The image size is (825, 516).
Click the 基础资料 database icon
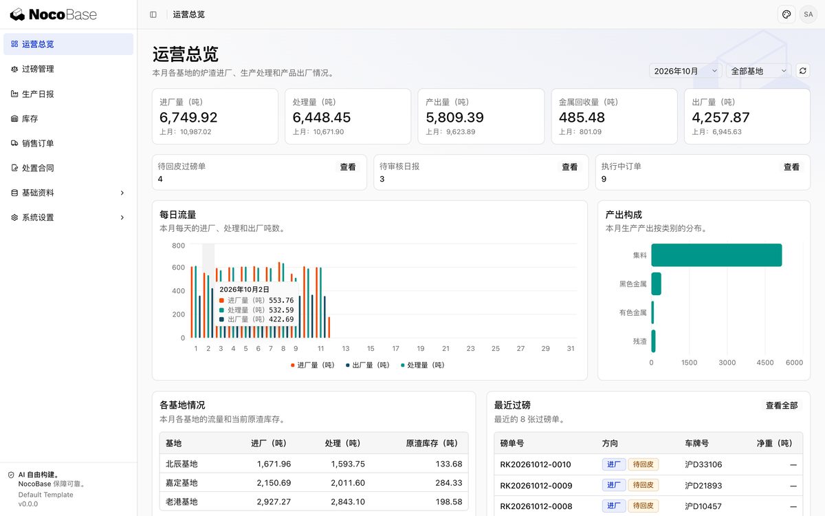pyautogui.click(x=14, y=193)
